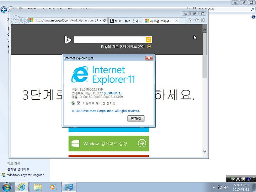Click the language bar A mode button
This screenshot has width=256, height=192.
(x=238, y=179)
